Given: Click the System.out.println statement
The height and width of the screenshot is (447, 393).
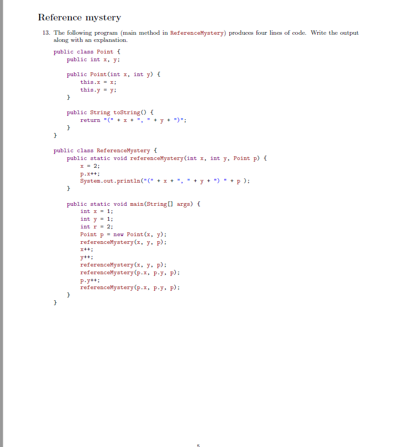Looking at the screenshot, I should 165,181.
